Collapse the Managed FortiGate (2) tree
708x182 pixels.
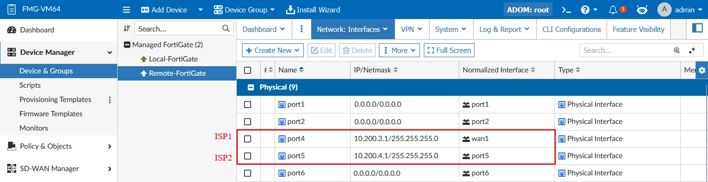coord(127,45)
